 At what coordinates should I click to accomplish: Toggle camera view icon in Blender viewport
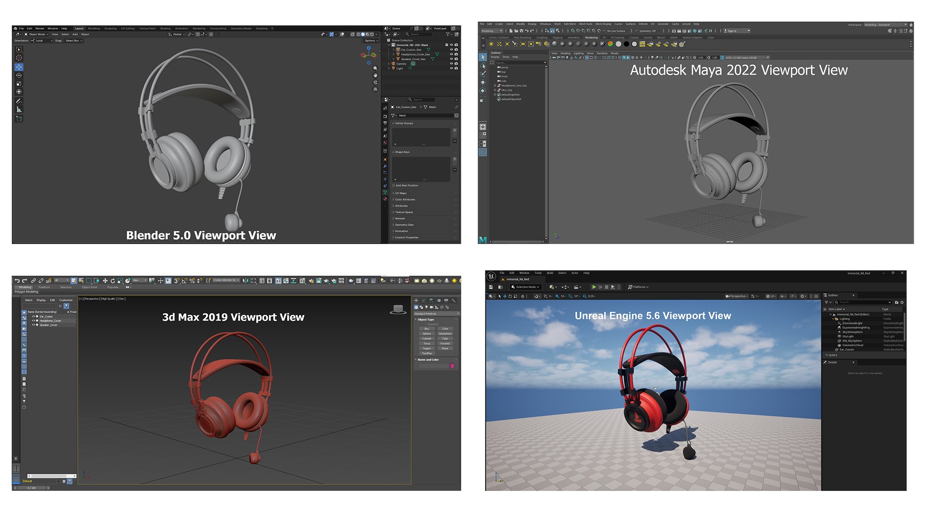(375, 82)
